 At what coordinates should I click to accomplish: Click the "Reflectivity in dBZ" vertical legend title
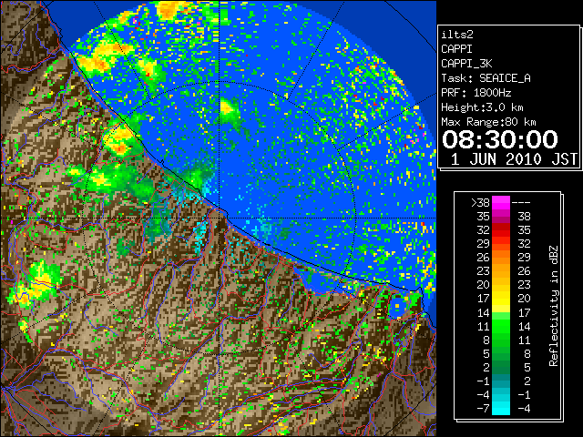(x=554, y=306)
